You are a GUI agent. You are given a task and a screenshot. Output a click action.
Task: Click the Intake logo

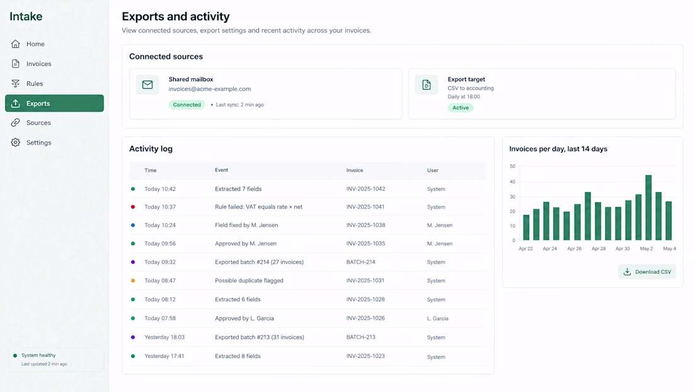click(26, 16)
